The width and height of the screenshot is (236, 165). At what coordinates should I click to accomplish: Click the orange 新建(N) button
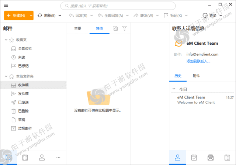(16, 16)
